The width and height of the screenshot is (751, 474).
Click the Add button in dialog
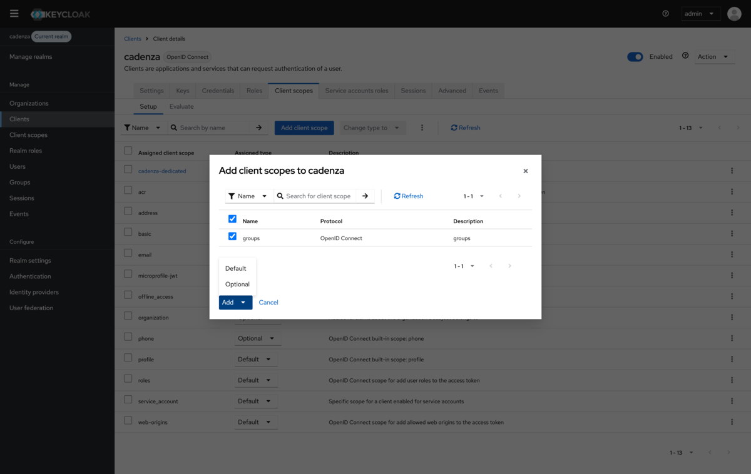click(228, 303)
